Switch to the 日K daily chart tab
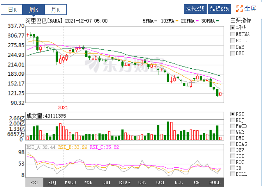Screen dimensions: 262x193 12,10
